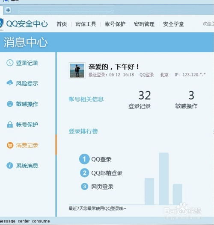Open a new tab with the plus icon

click(8, 10)
